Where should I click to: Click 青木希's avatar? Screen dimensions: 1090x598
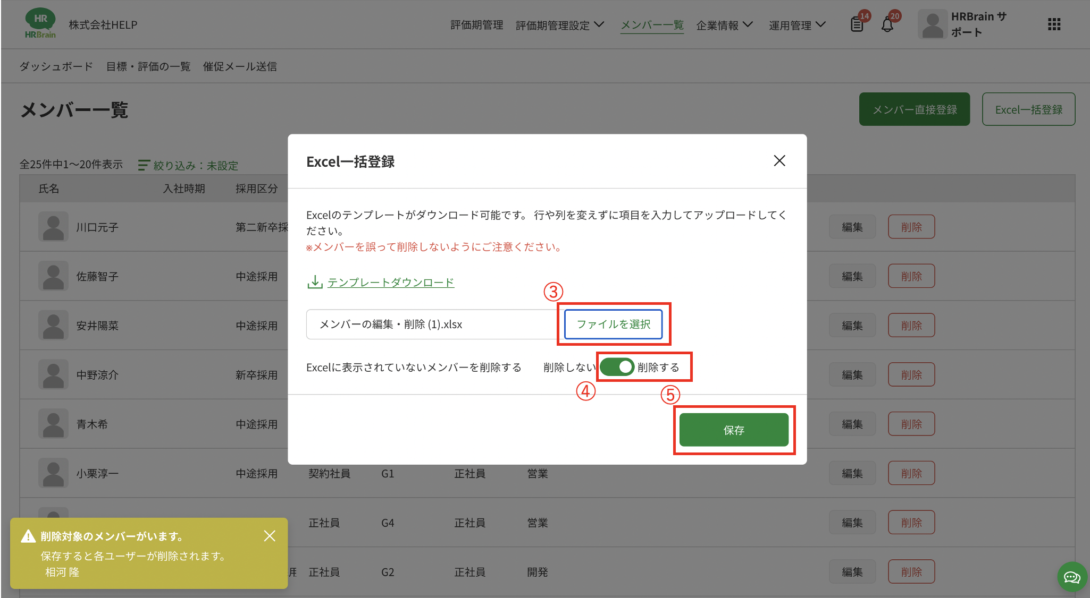click(53, 424)
